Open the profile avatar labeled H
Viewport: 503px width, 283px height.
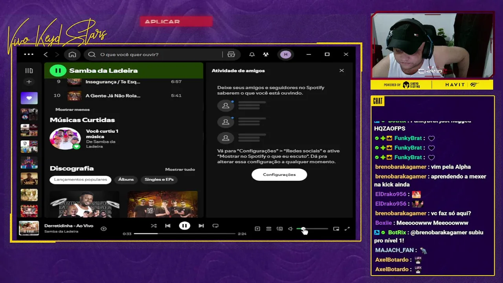[286, 54]
